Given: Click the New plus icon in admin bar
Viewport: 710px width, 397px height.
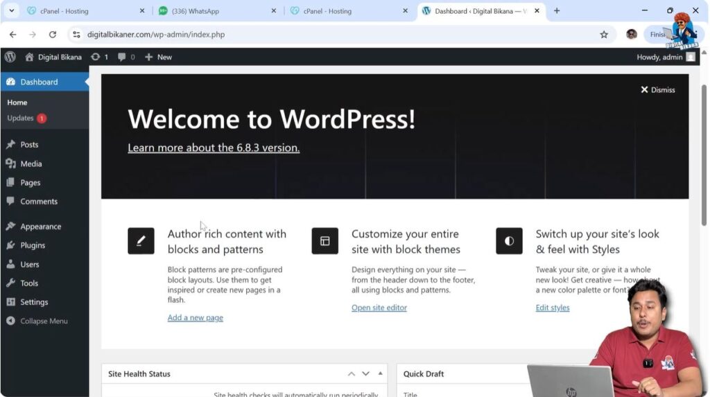Looking at the screenshot, I should tap(148, 57).
